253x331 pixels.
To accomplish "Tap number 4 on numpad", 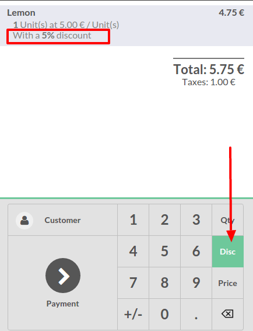I will pos(133,252).
